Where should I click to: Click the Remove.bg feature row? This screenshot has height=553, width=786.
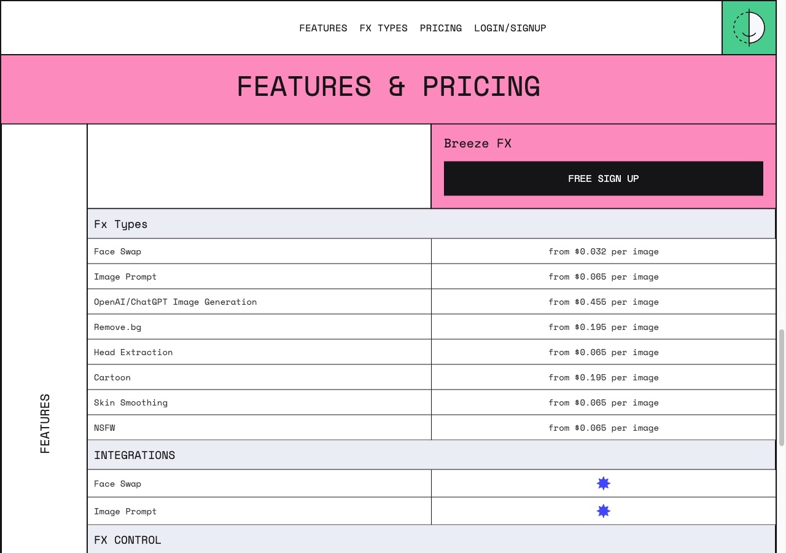432,327
